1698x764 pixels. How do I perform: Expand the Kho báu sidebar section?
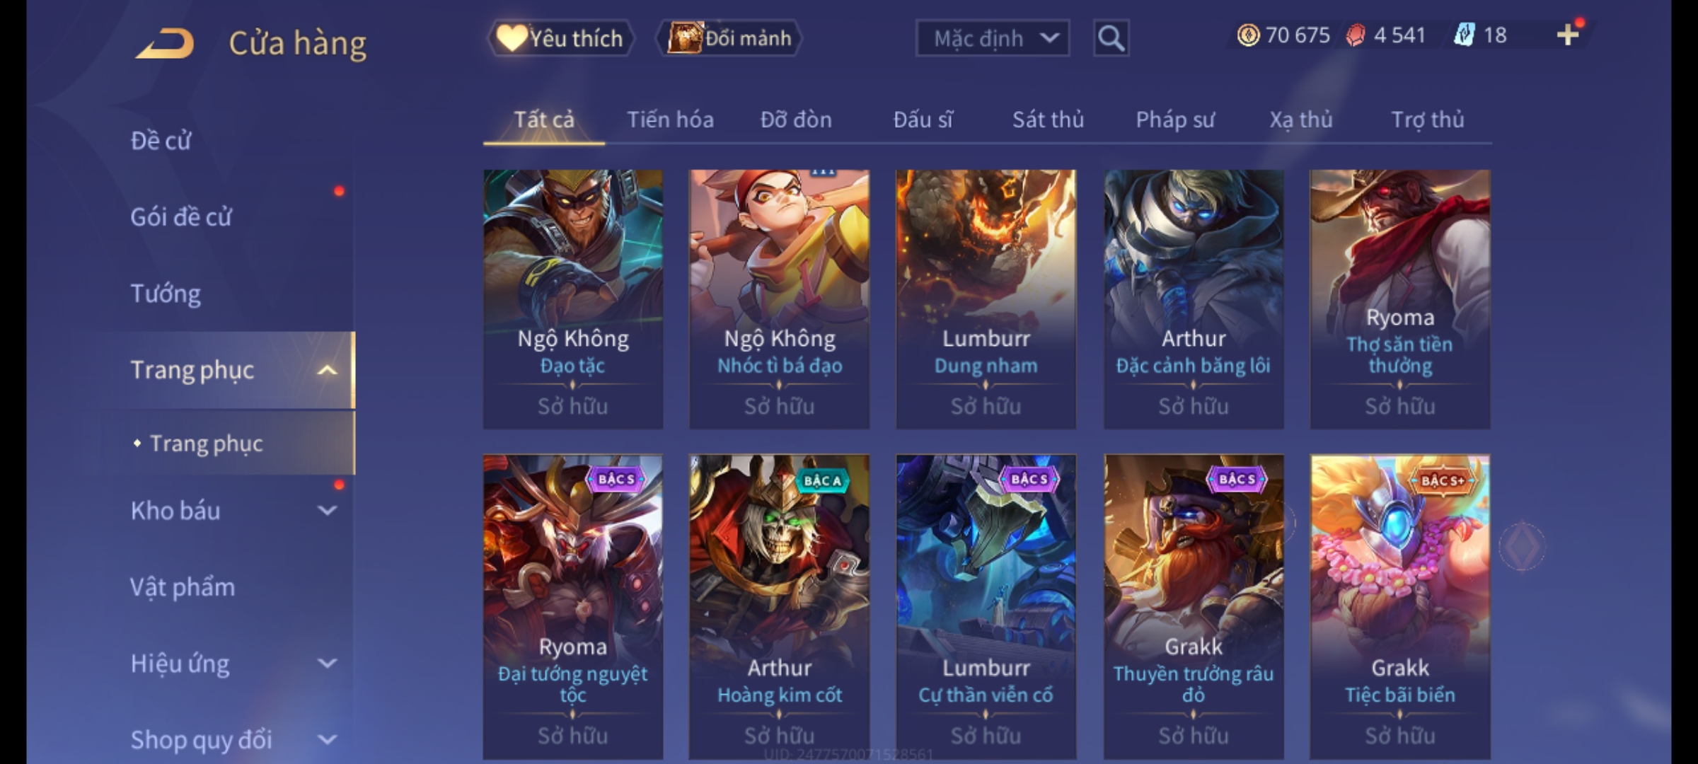click(327, 510)
